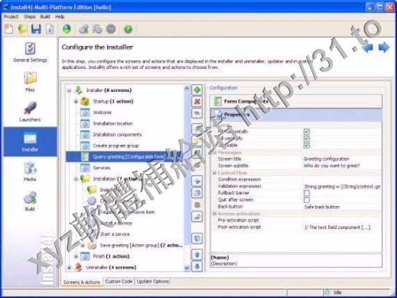Open the Steps menu
Viewport: 397px width, 298px height.
[30, 17]
